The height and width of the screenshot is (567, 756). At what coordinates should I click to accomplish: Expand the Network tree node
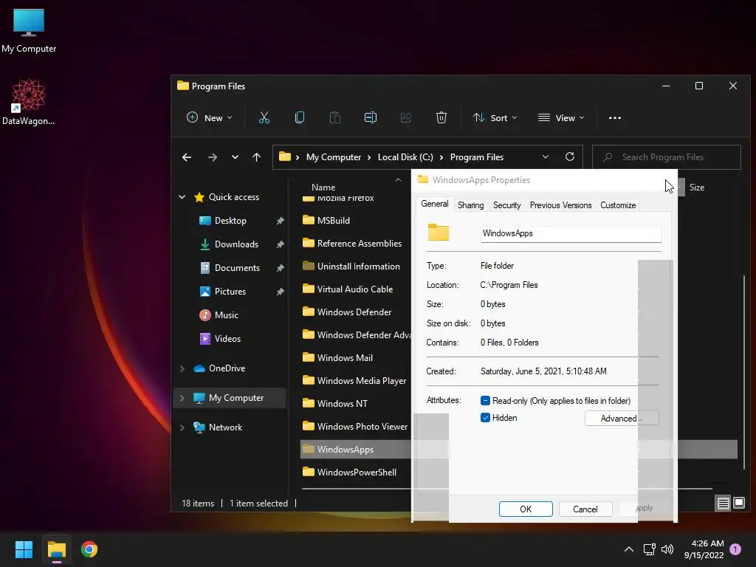point(182,427)
